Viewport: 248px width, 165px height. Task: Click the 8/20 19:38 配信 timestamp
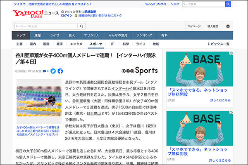tap(28, 71)
